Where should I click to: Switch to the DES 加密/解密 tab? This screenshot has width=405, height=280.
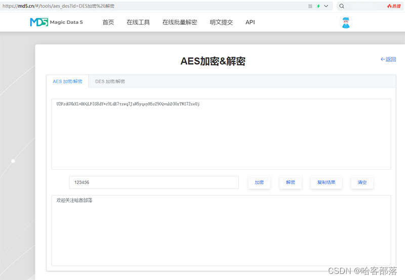click(110, 82)
